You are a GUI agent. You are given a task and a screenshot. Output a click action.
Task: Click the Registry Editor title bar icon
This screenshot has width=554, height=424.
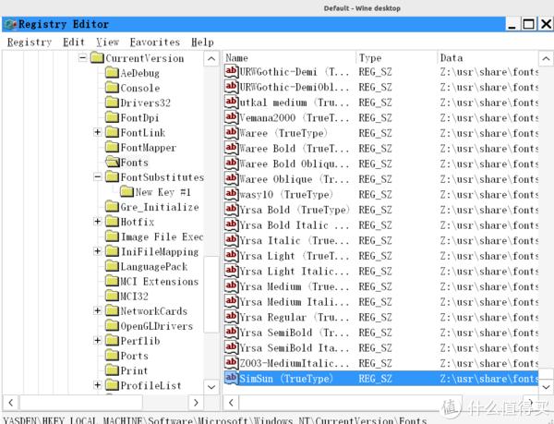click(10, 24)
